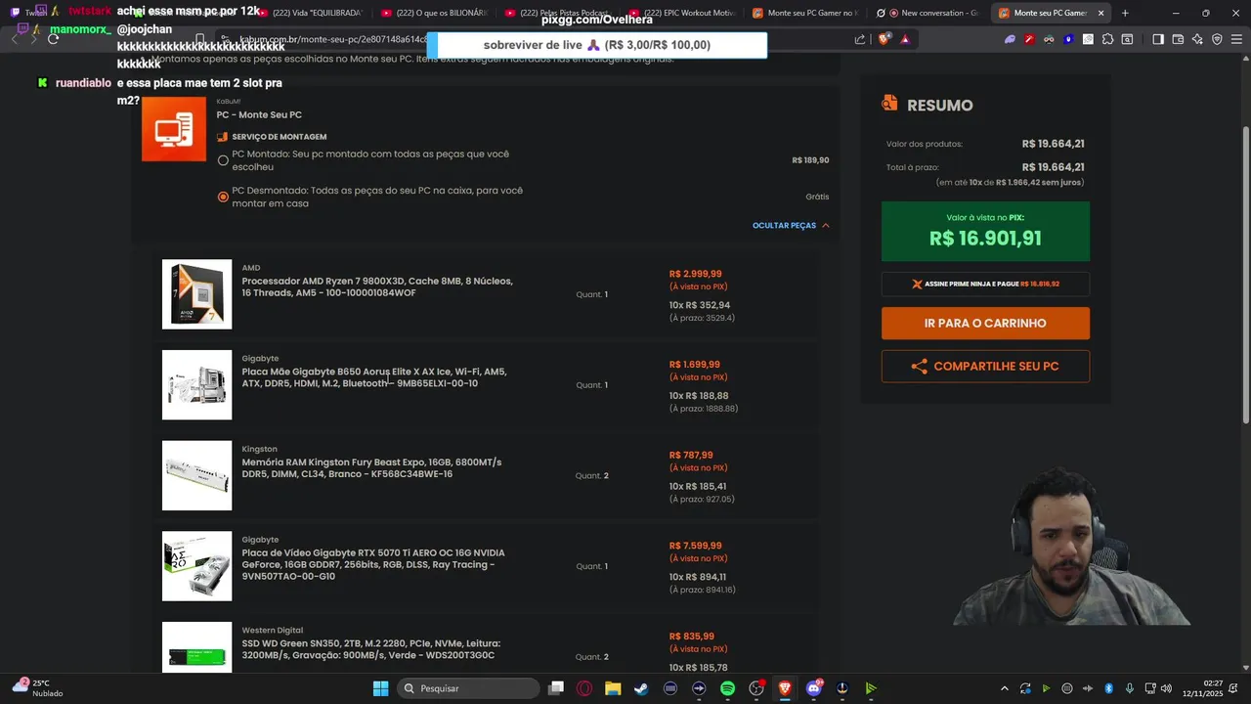Click the R$ 2.999,99 processor price

[x=696, y=274]
